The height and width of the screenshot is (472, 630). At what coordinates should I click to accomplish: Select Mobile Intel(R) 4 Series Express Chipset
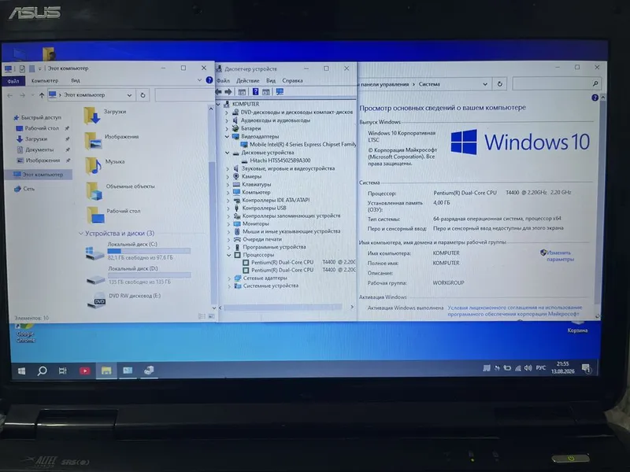298,145
